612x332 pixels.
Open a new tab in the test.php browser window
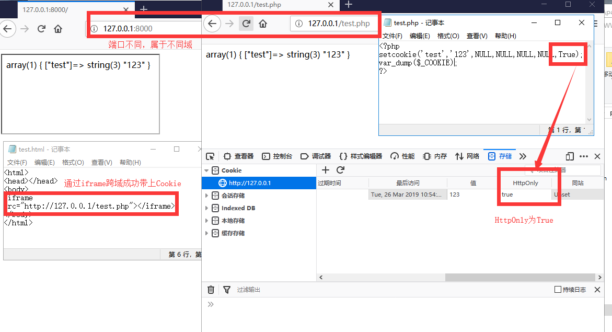pos(349,4)
